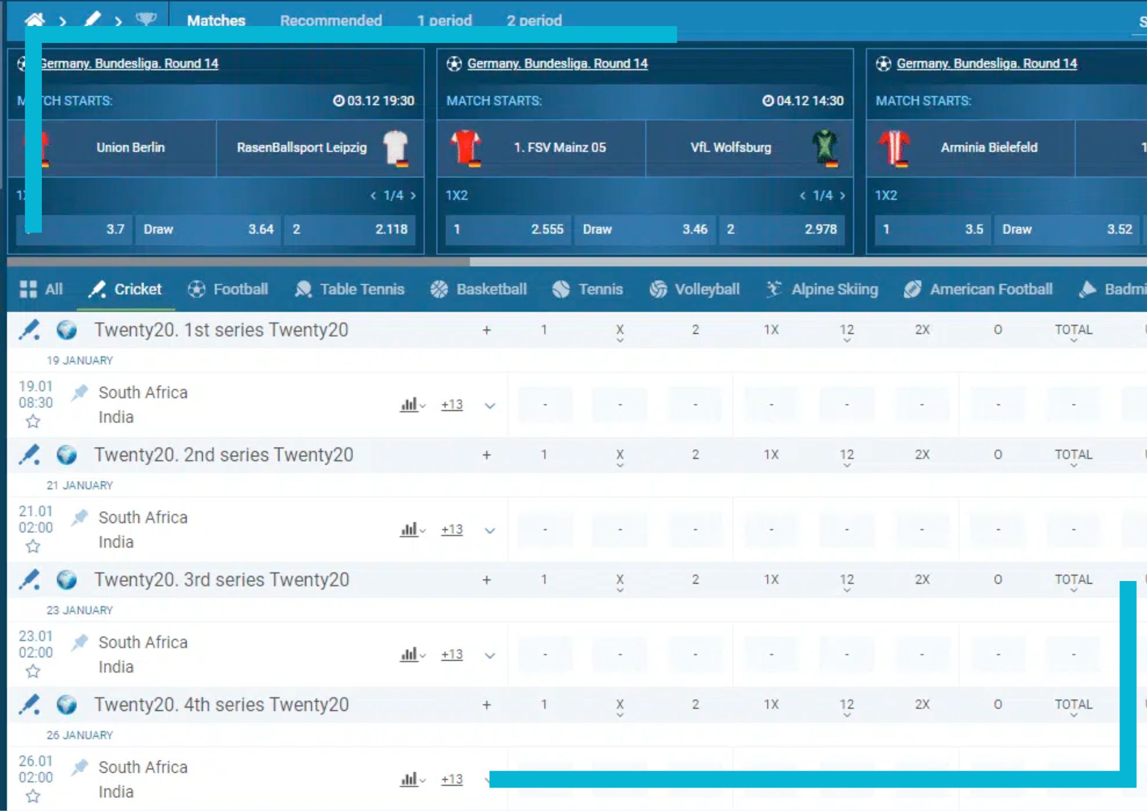Expand 4th series Twenty20 with plus

pos(486,705)
